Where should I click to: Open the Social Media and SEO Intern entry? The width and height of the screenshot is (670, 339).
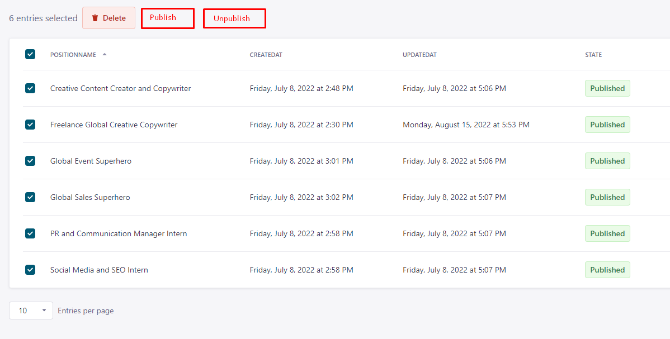tap(99, 270)
